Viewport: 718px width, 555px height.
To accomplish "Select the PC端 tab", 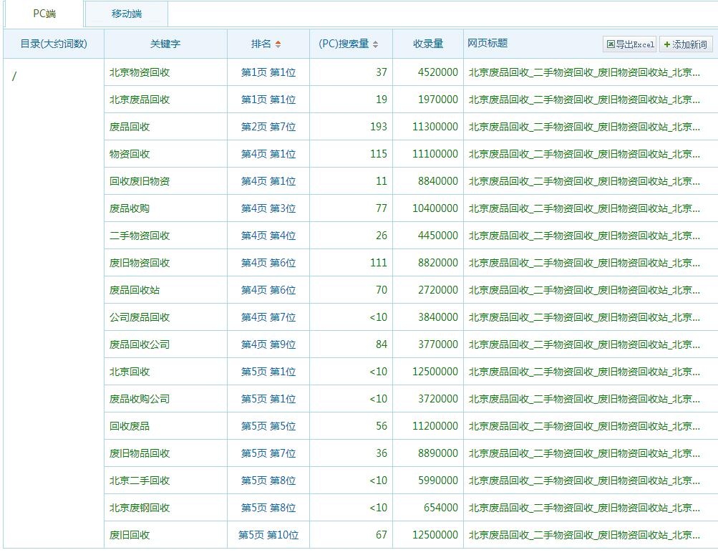I will (x=44, y=14).
